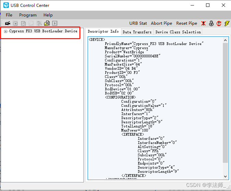Click the MaxPacketSize="64" line

(x=123, y=64)
